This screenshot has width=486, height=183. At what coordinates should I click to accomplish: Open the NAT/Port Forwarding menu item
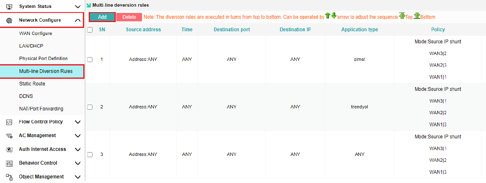point(41,109)
